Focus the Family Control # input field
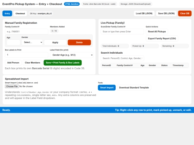This screenshot has width=194, height=145. tap(27, 32)
